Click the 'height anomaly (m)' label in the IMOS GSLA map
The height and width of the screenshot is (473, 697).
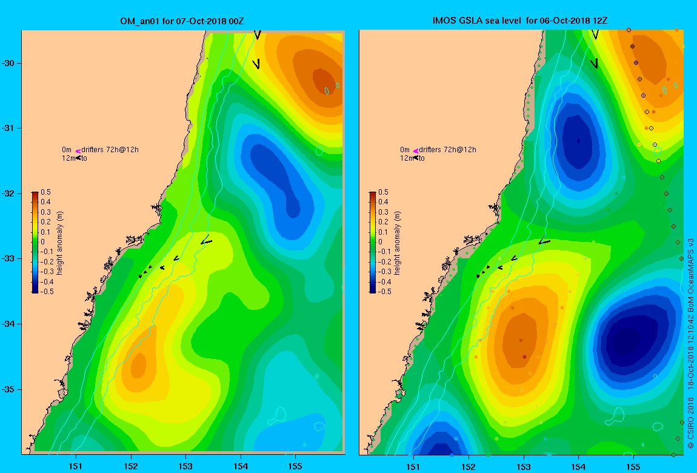(398, 243)
